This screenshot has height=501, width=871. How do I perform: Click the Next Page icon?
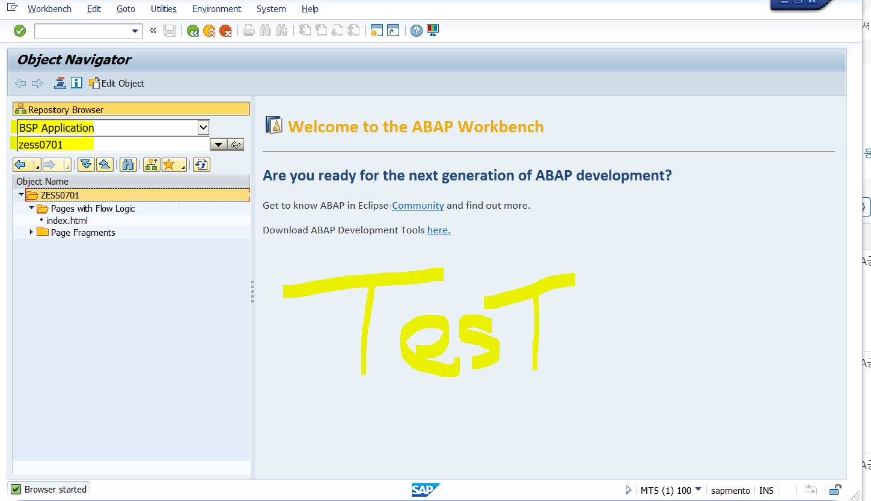click(x=337, y=31)
